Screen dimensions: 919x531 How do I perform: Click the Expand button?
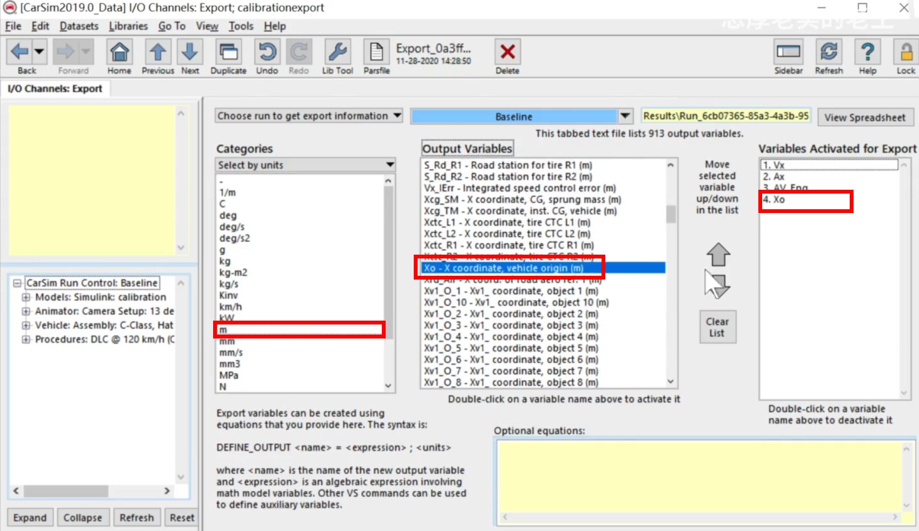30,517
